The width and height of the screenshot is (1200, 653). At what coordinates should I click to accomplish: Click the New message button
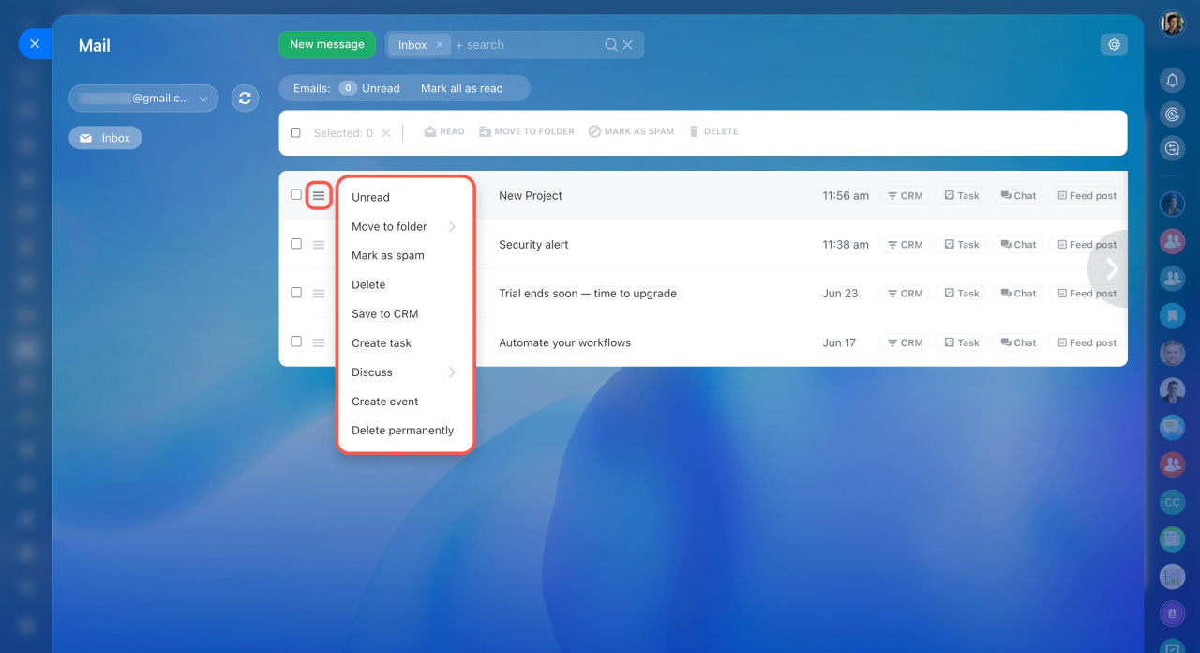(326, 44)
